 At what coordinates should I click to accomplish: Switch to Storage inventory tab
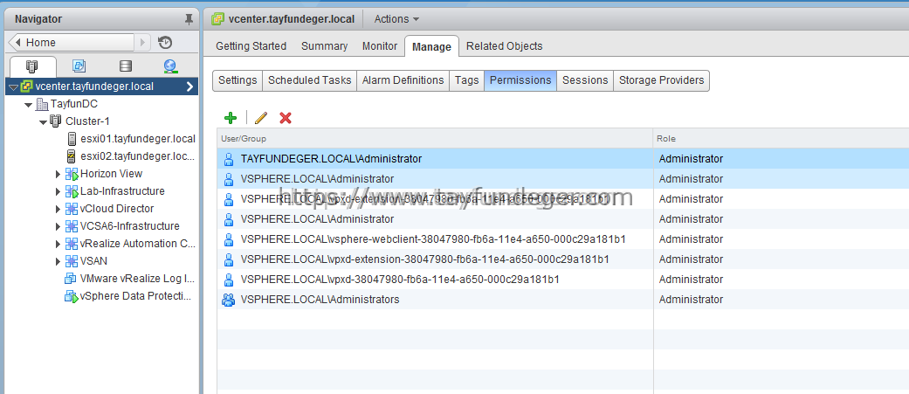tap(125, 66)
